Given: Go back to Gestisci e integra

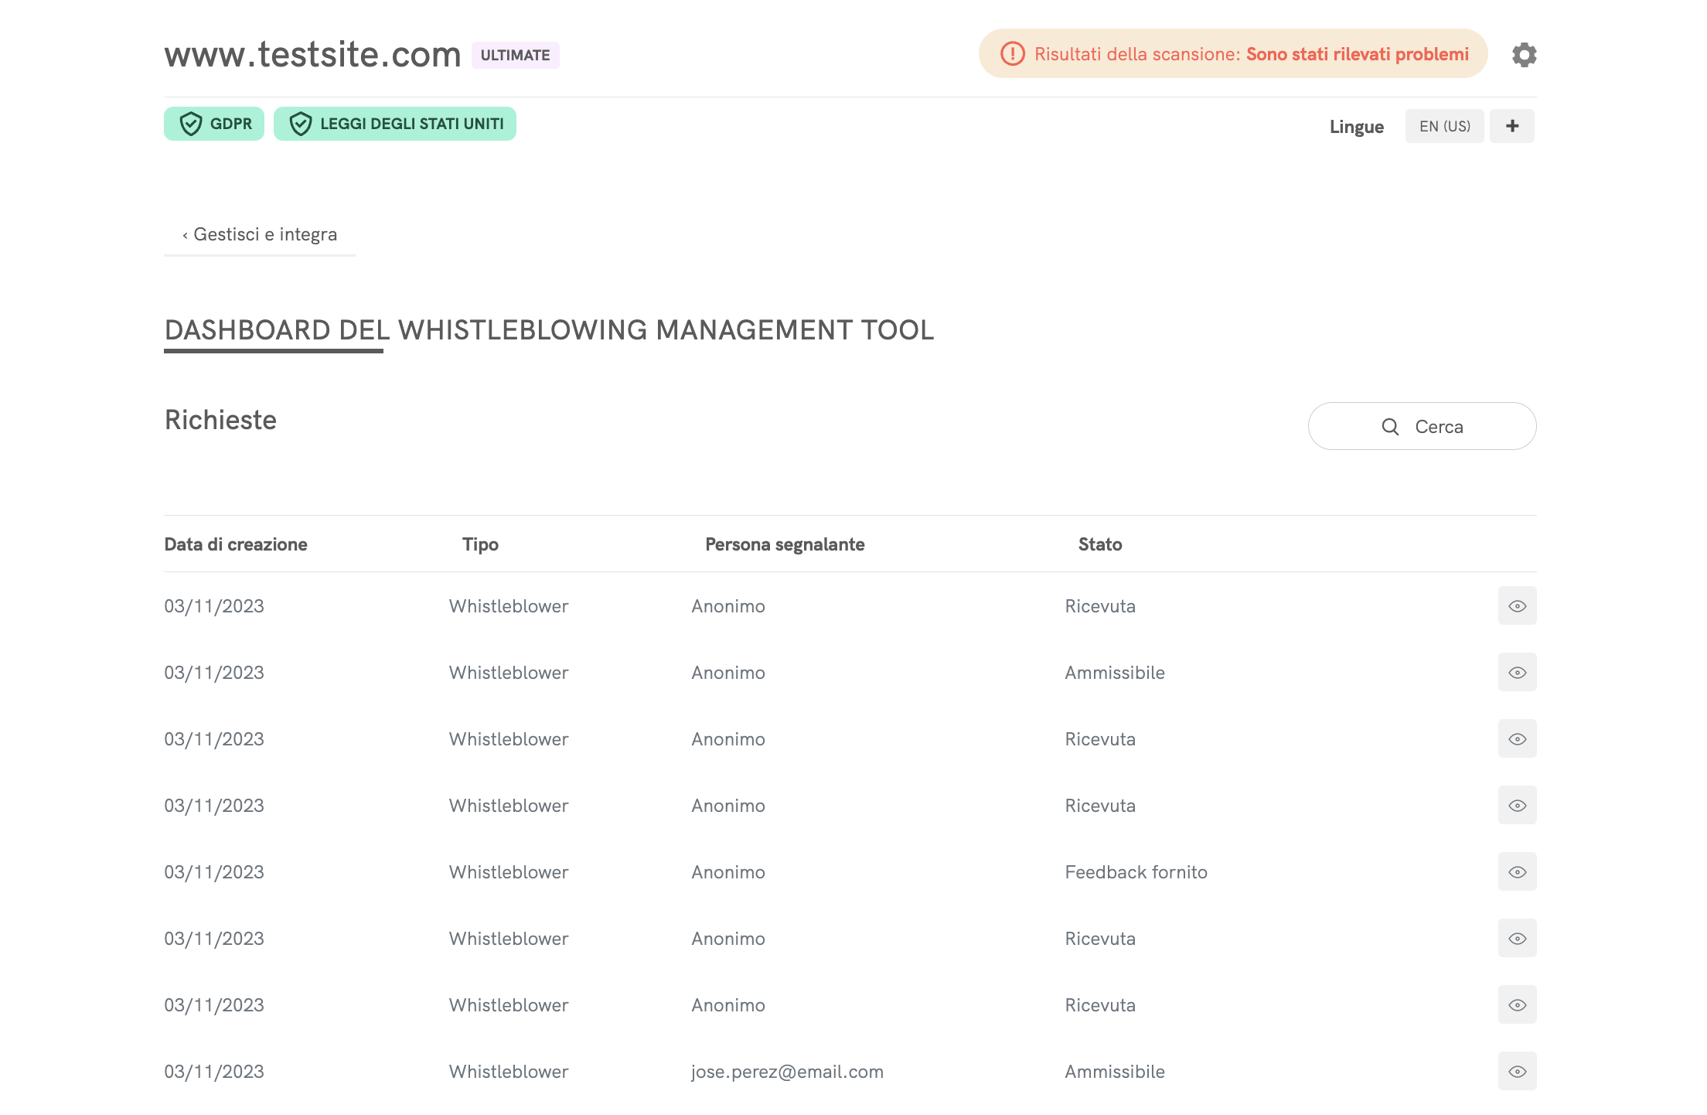Looking at the screenshot, I should coord(260,234).
